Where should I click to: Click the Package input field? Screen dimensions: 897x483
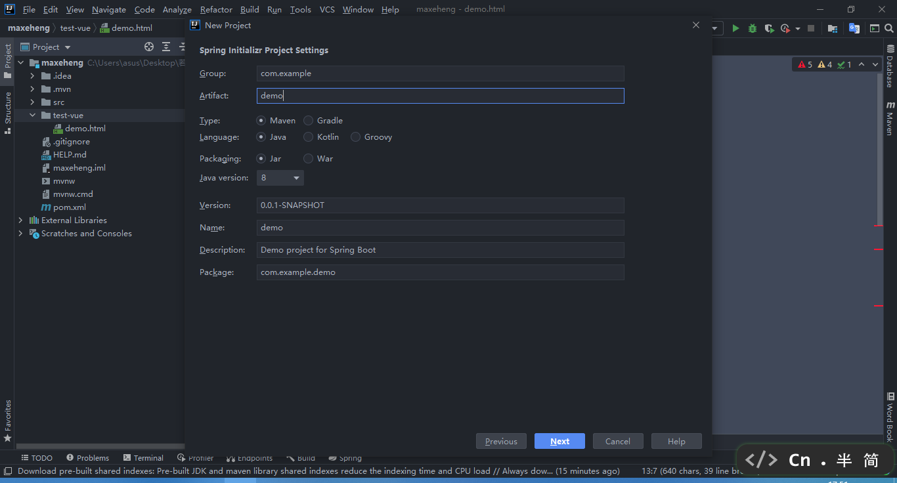pos(440,272)
